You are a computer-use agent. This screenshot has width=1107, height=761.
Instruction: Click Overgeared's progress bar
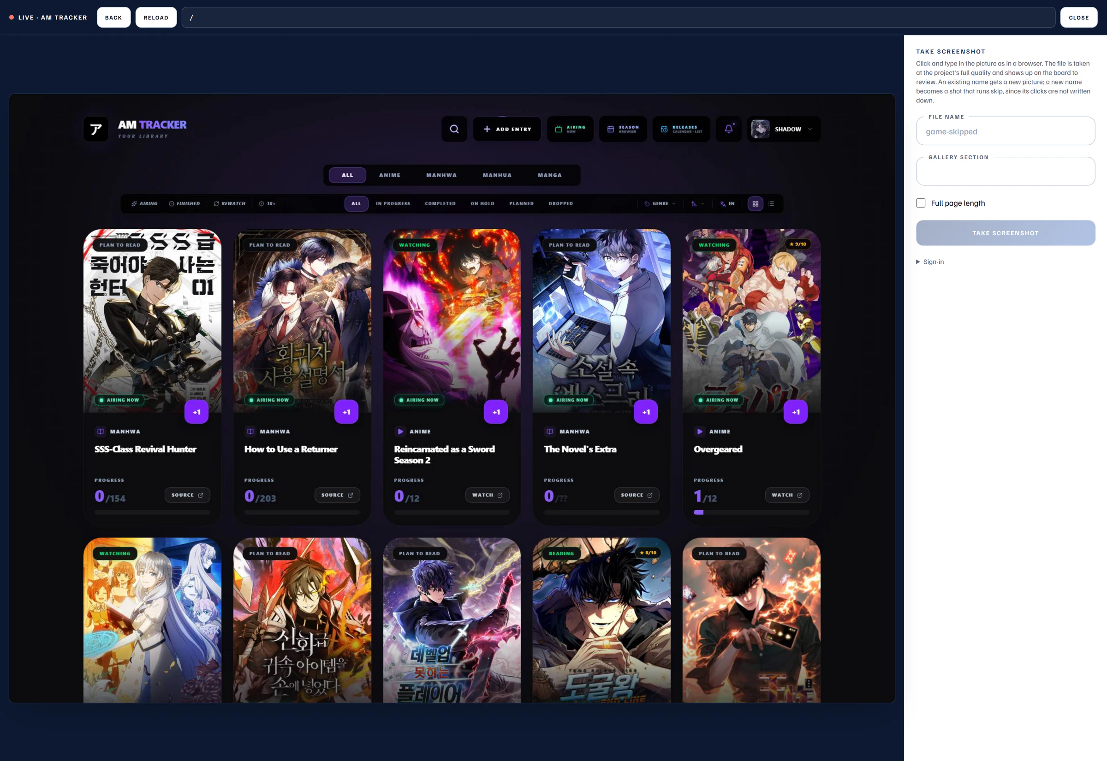(751, 512)
